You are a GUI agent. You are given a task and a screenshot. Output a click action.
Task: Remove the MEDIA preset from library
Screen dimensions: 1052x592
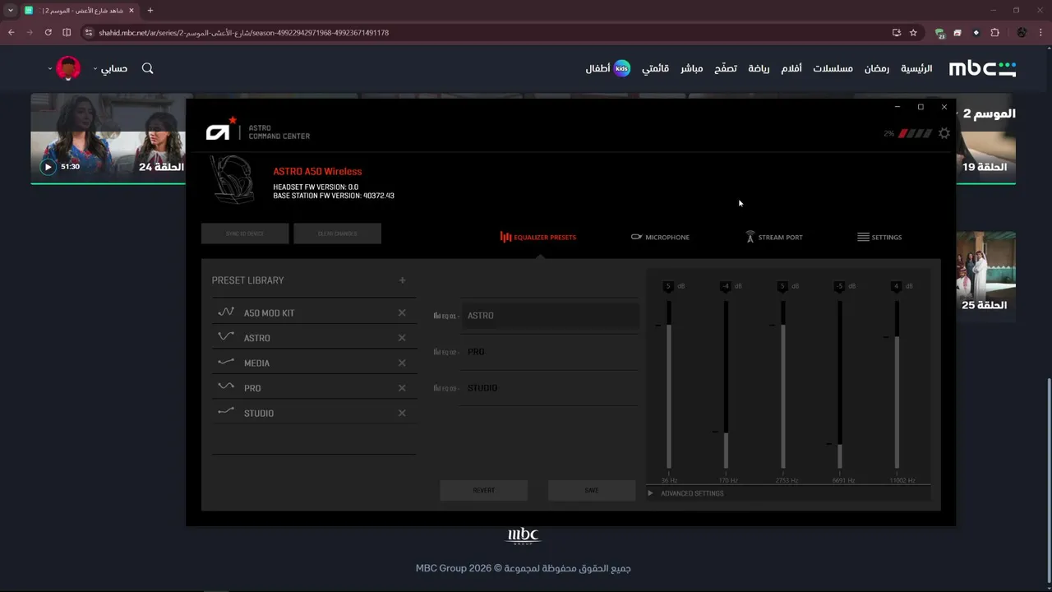coord(402,363)
